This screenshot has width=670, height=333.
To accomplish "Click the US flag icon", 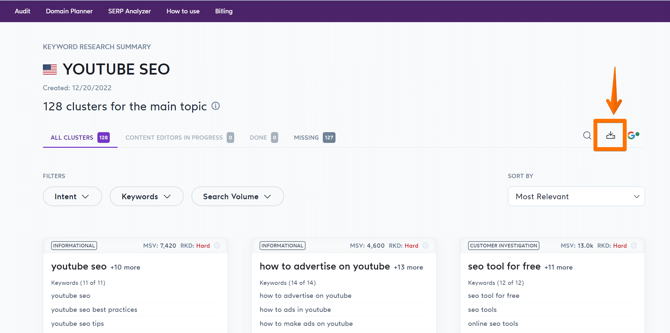I will coord(50,69).
